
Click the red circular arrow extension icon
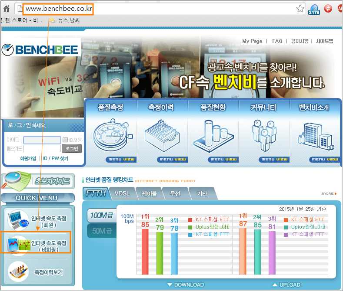(328, 9)
